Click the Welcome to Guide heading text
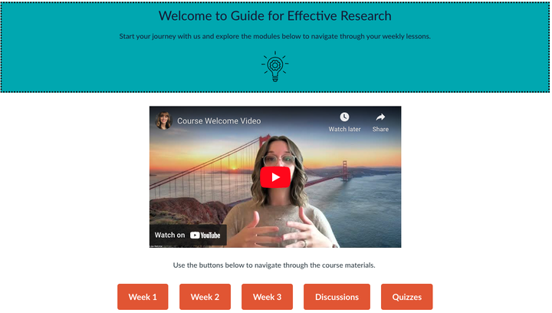 (x=275, y=16)
